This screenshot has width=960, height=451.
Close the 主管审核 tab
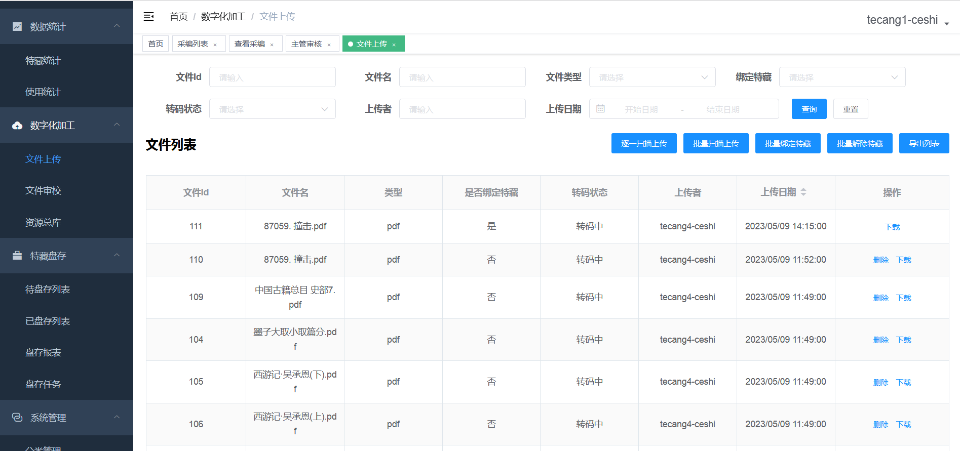329,45
